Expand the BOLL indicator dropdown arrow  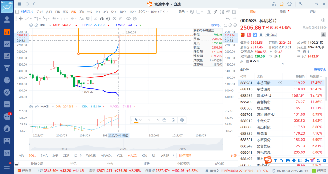click(50, 25)
